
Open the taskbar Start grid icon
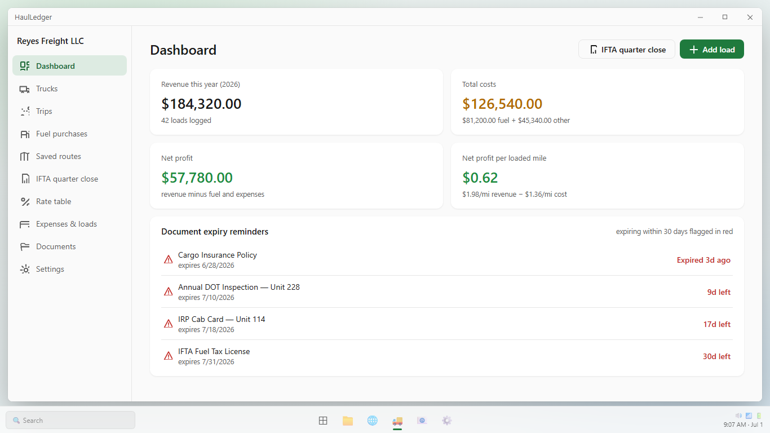[323, 421]
